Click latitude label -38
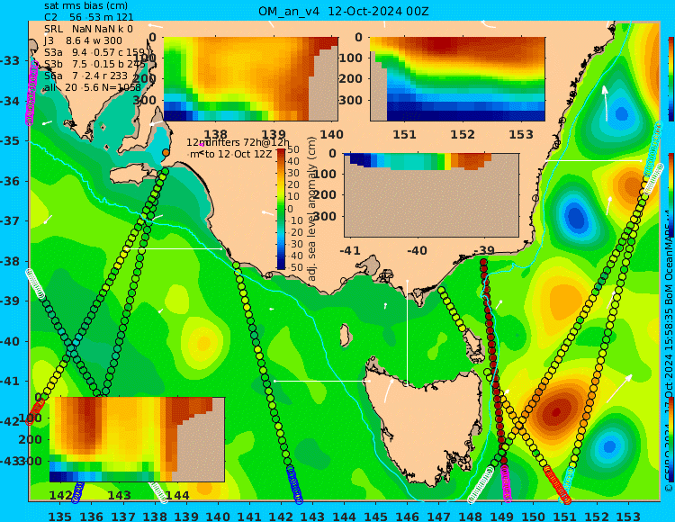The image size is (675, 522). click(10, 261)
